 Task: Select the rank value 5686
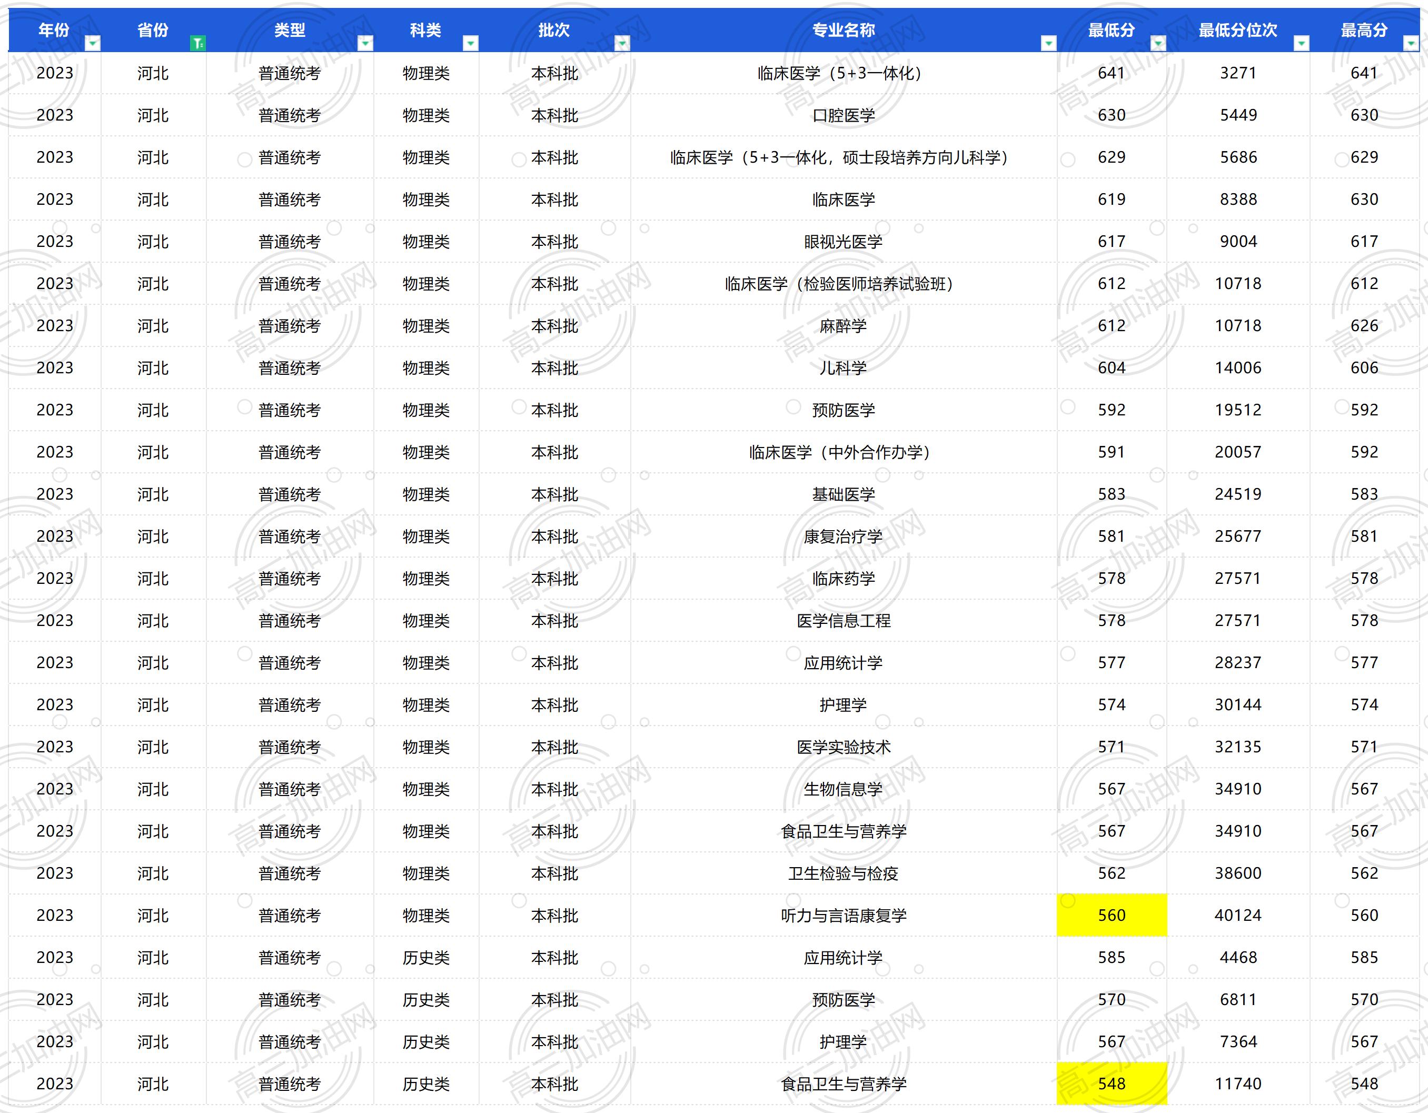(1238, 157)
